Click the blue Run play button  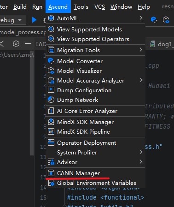34,20
